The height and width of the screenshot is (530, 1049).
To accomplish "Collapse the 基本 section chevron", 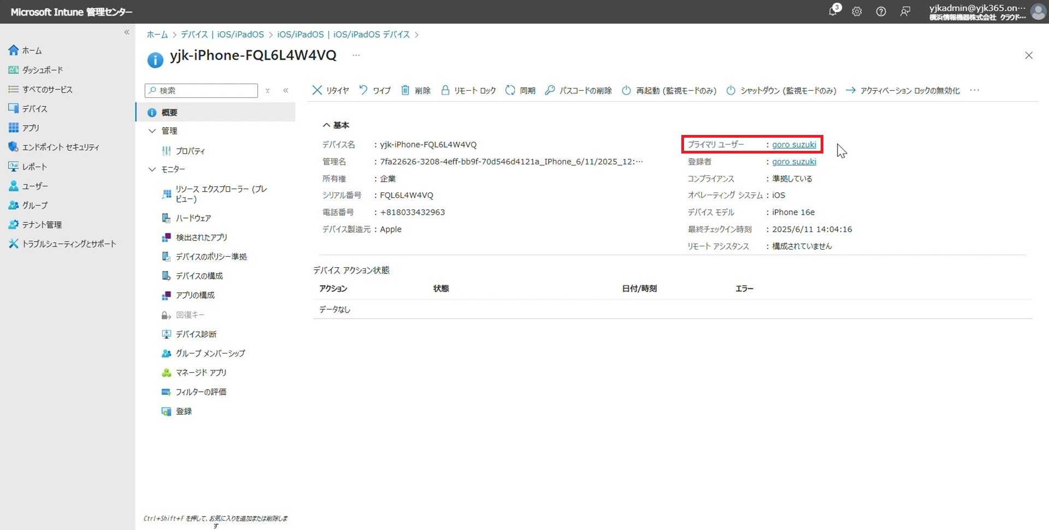I will 326,125.
